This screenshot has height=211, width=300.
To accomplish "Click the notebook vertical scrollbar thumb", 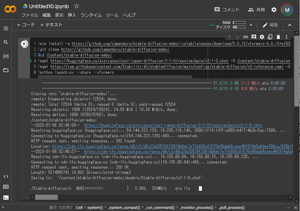I will [x=297, y=71].
